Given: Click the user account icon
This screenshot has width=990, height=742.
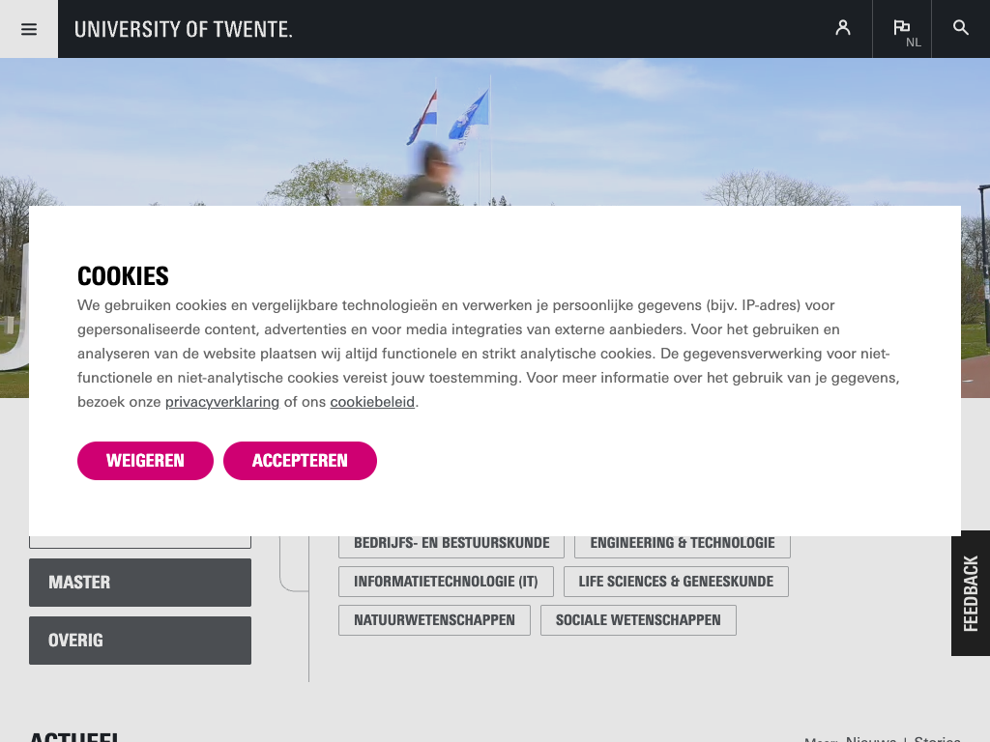Looking at the screenshot, I should [843, 28].
